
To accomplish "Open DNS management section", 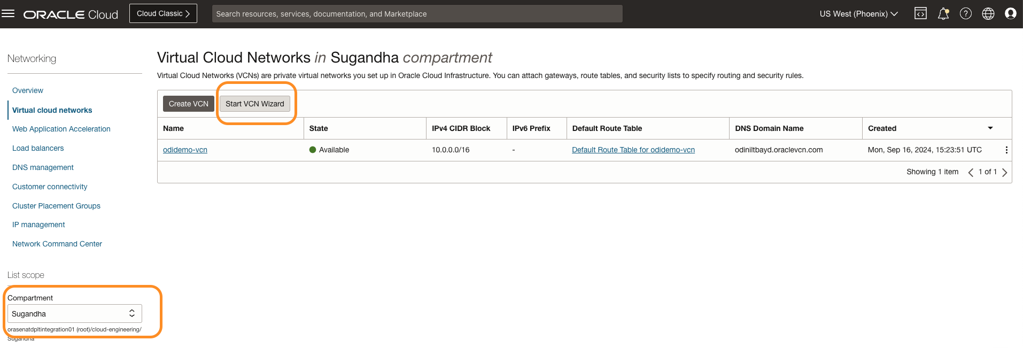I will click(x=43, y=167).
